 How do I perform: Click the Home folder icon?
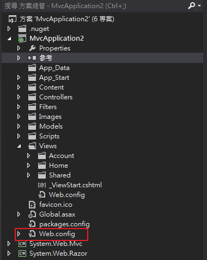tap(42, 166)
